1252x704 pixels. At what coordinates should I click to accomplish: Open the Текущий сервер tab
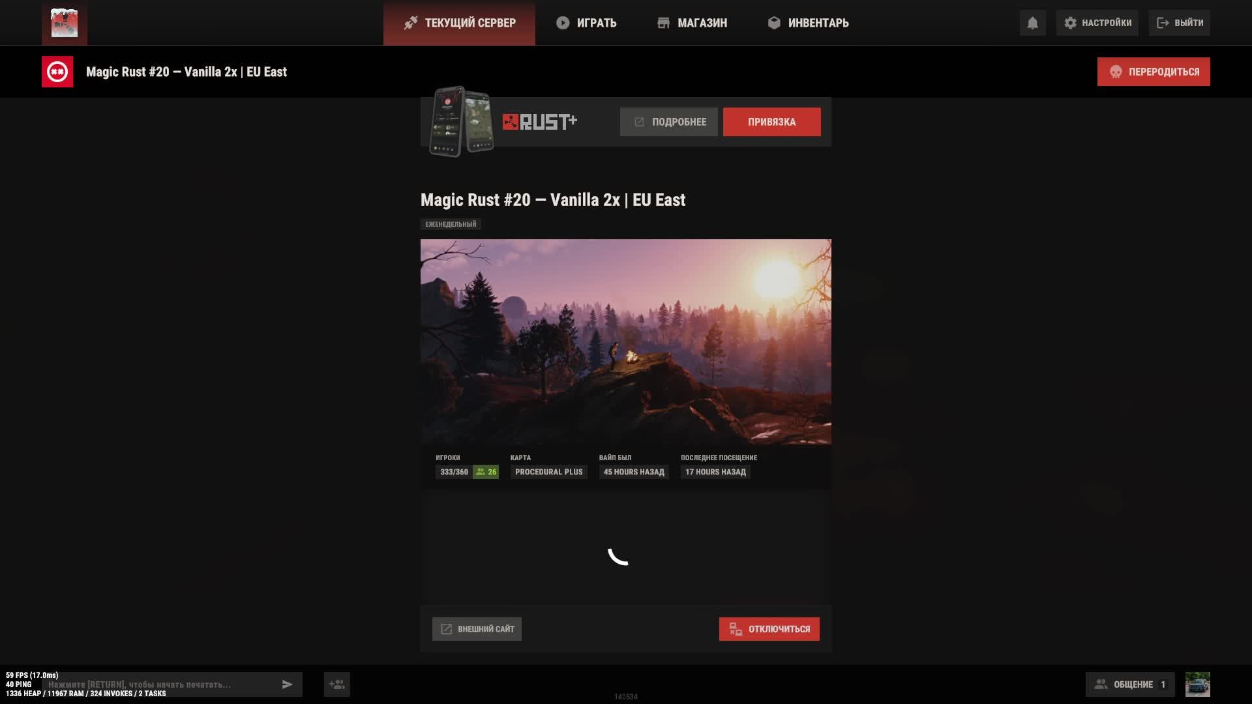tap(459, 23)
